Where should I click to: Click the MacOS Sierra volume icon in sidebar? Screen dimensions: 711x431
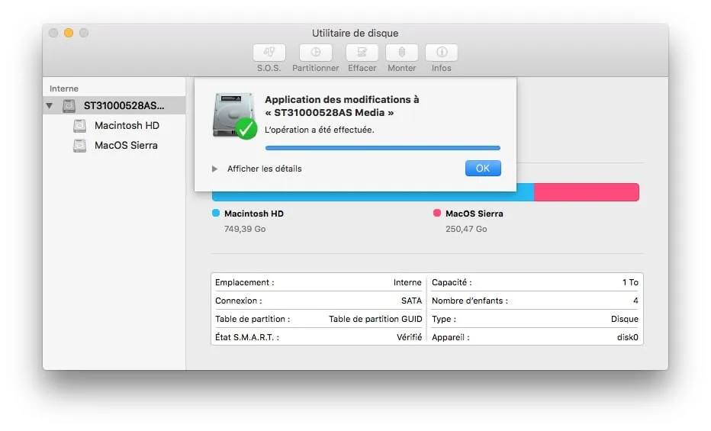click(x=80, y=146)
